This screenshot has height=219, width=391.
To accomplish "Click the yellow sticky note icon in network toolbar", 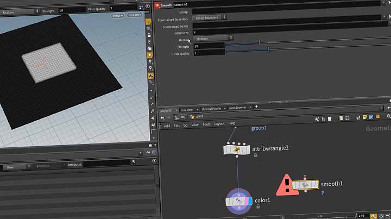I will pos(364,116).
